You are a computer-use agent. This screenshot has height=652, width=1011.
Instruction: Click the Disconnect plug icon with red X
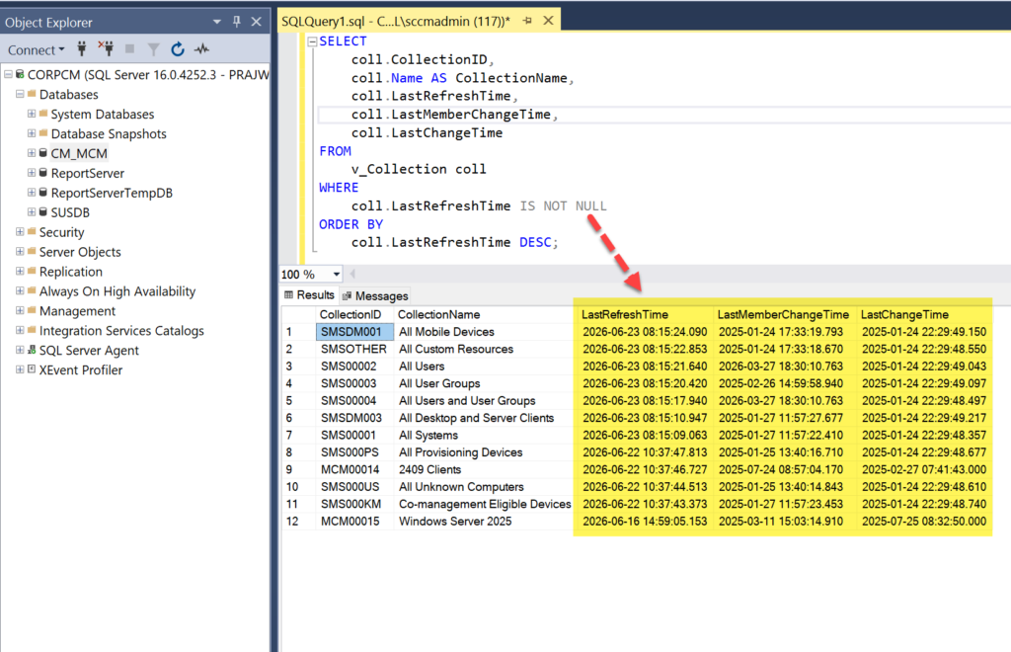point(106,49)
